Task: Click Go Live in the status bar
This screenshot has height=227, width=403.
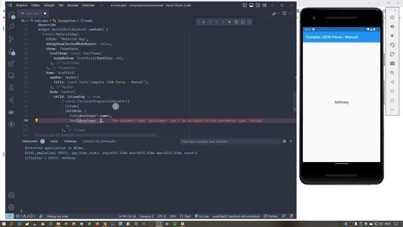Action: [x=201, y=216]
